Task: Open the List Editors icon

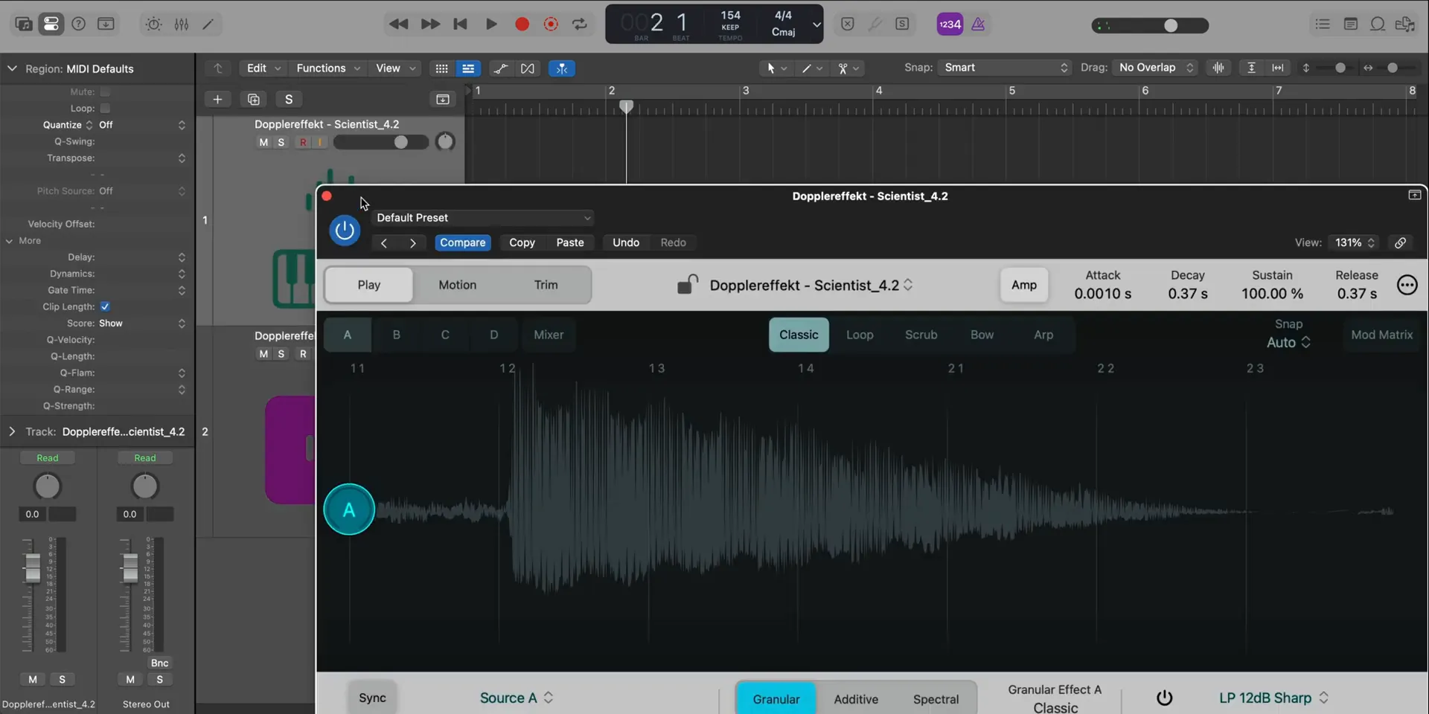Action: pyautogui.click(x=1323, y=24)
